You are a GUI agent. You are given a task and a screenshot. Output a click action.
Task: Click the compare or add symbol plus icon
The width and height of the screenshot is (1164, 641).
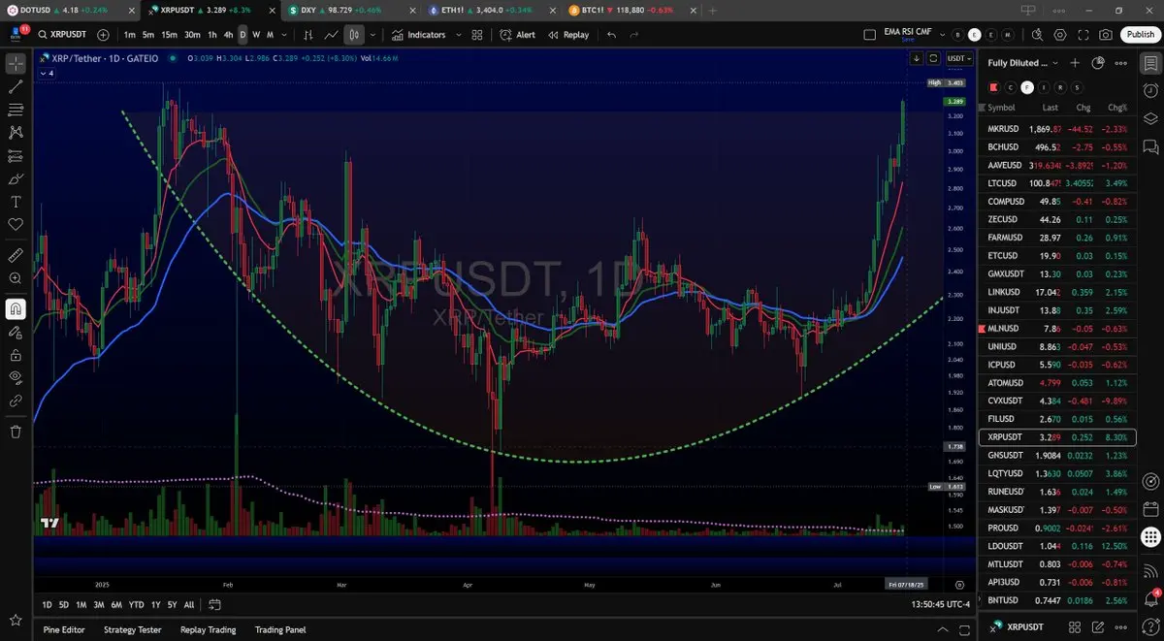tap(103, 35)
